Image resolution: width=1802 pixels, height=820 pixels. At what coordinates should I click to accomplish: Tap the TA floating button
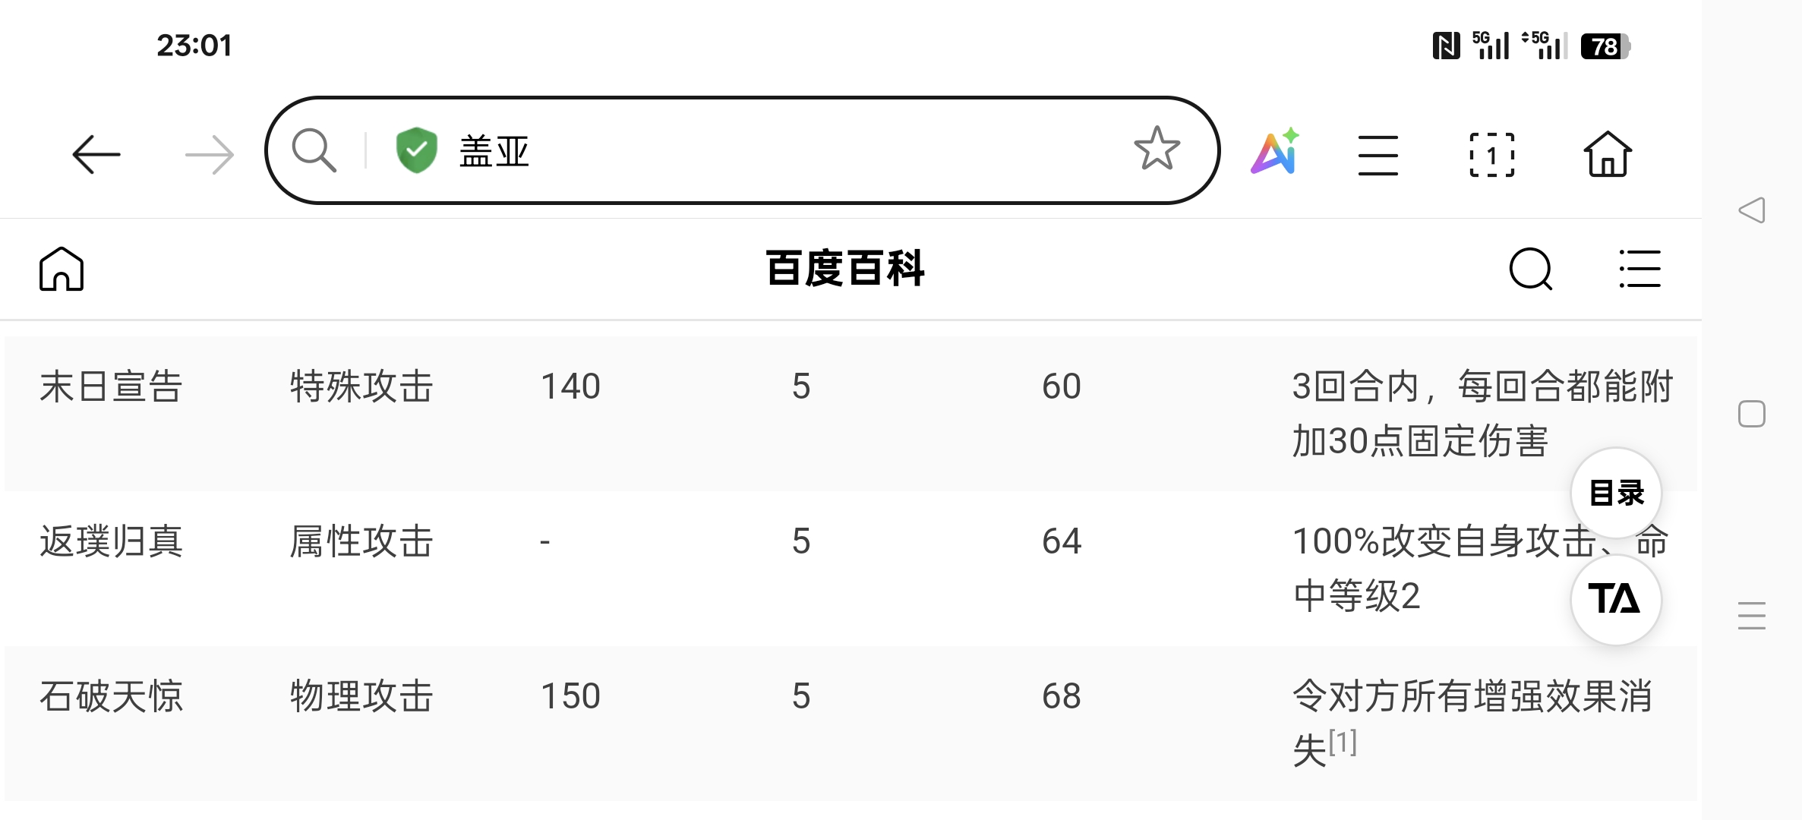pos(1616,599)
